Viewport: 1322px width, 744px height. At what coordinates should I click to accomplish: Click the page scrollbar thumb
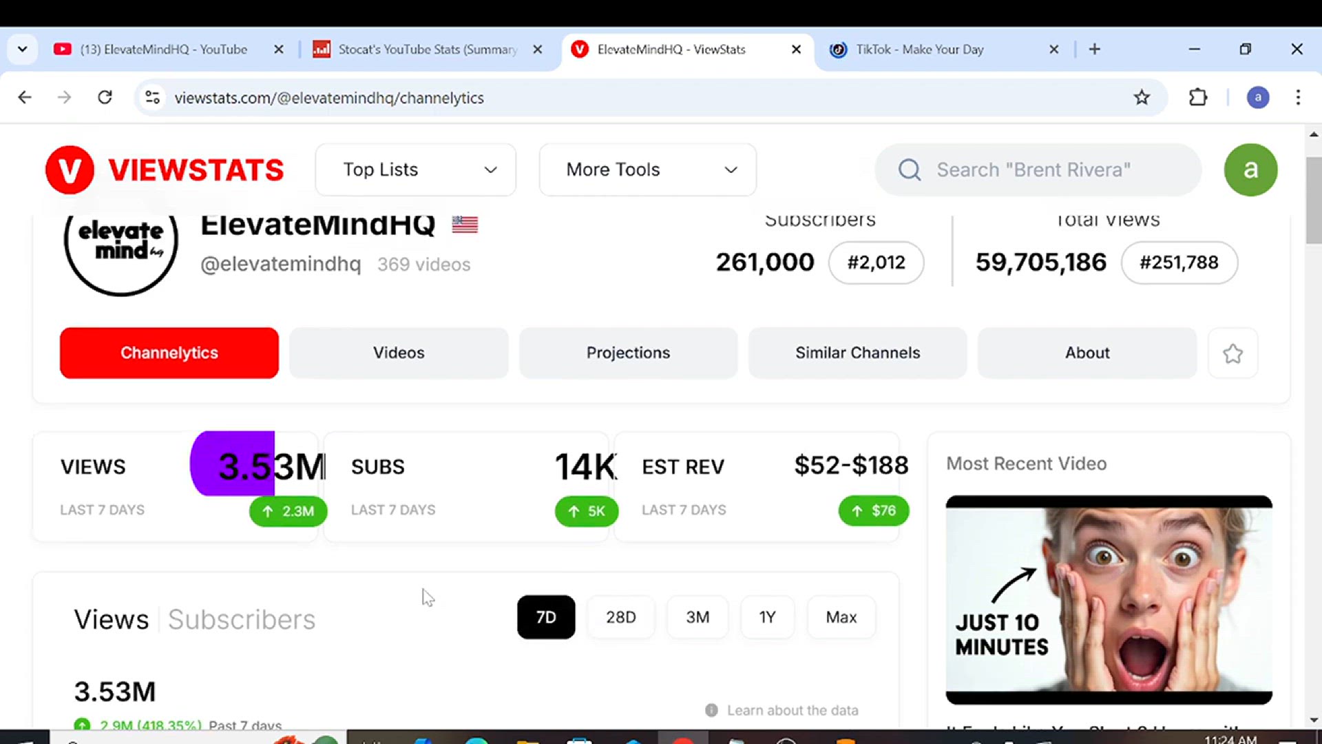[1313, 200]
